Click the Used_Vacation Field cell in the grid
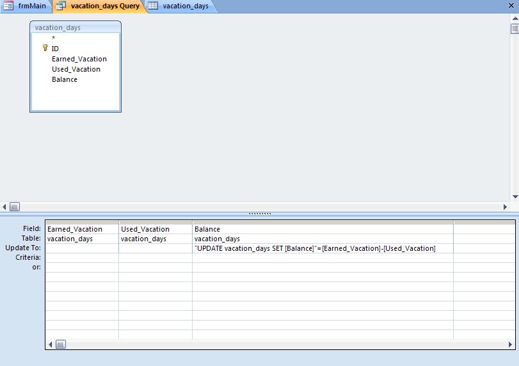The image size is (519, 366). [x=156, y=229]
